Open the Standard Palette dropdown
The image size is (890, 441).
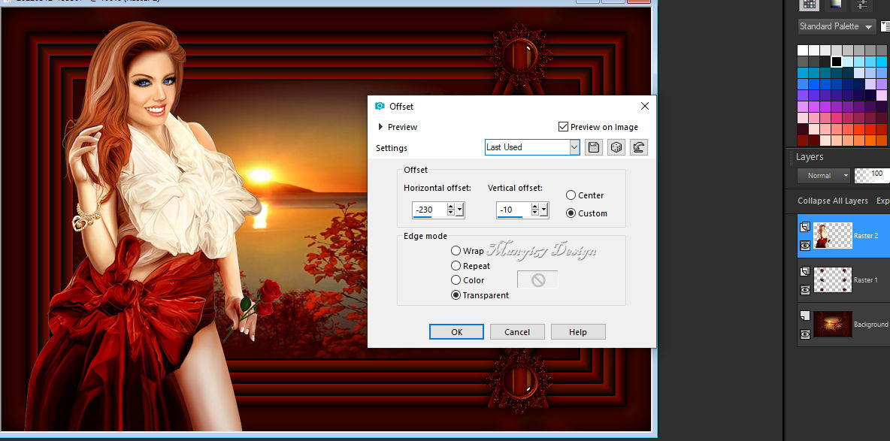pyautogui.click(x=836, y=26)
